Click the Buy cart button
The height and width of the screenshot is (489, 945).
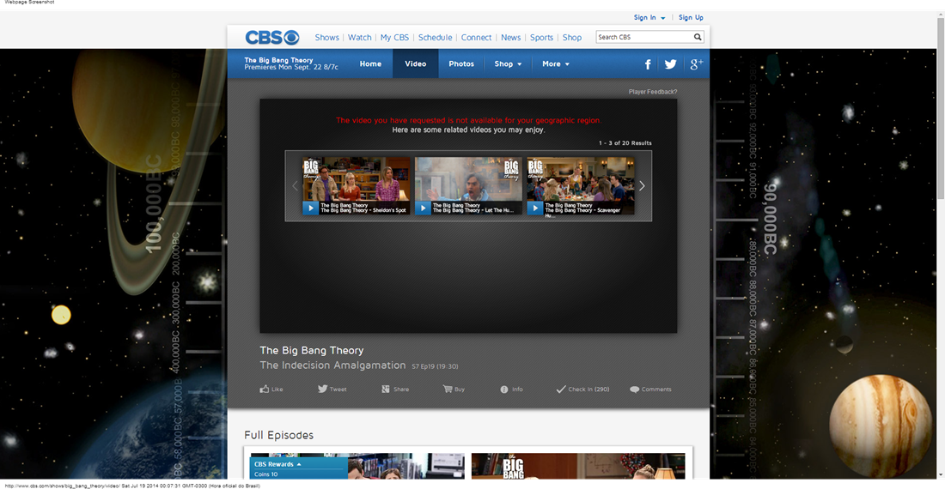point(454,389)
